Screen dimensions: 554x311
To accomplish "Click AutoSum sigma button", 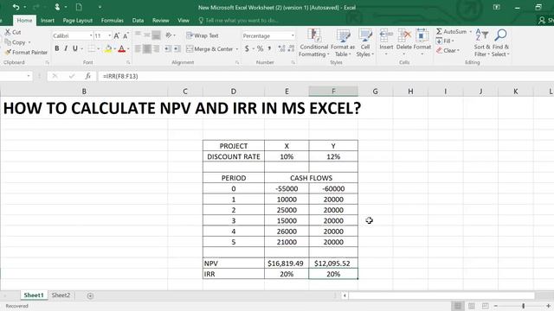I will (452, 31).
